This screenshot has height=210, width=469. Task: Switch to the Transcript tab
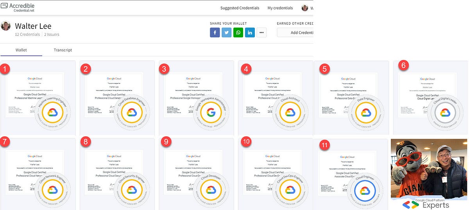pyautogui.click(x=63, y=50)
